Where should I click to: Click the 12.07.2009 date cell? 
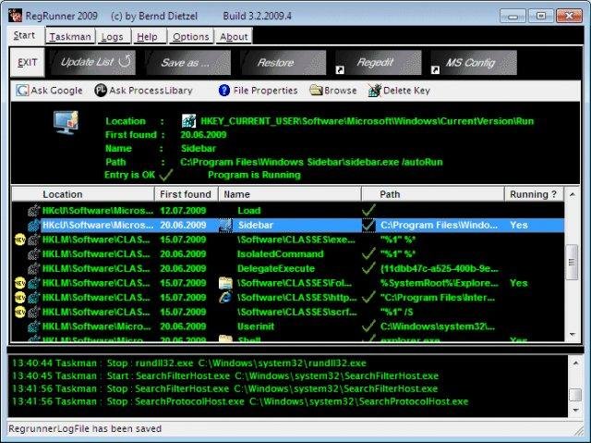183,211
